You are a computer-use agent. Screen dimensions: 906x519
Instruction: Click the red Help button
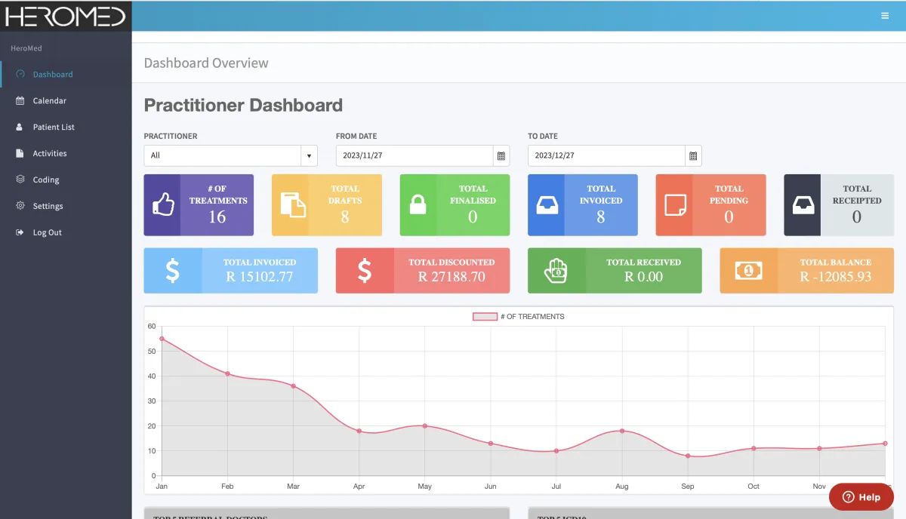[x=861, y=497]
